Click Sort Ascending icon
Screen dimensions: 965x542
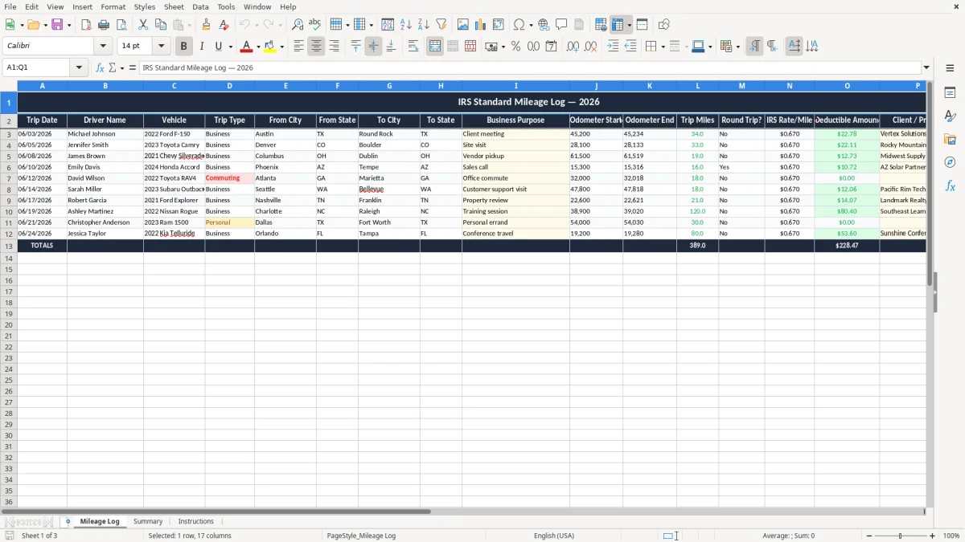pos(406,25)
